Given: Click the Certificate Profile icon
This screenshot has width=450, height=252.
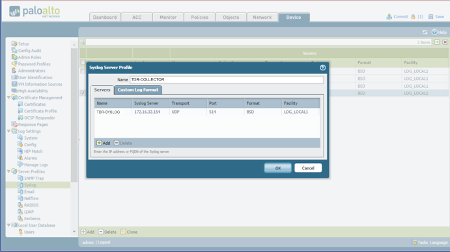Looking at the screenshot, I should point(20,111).
